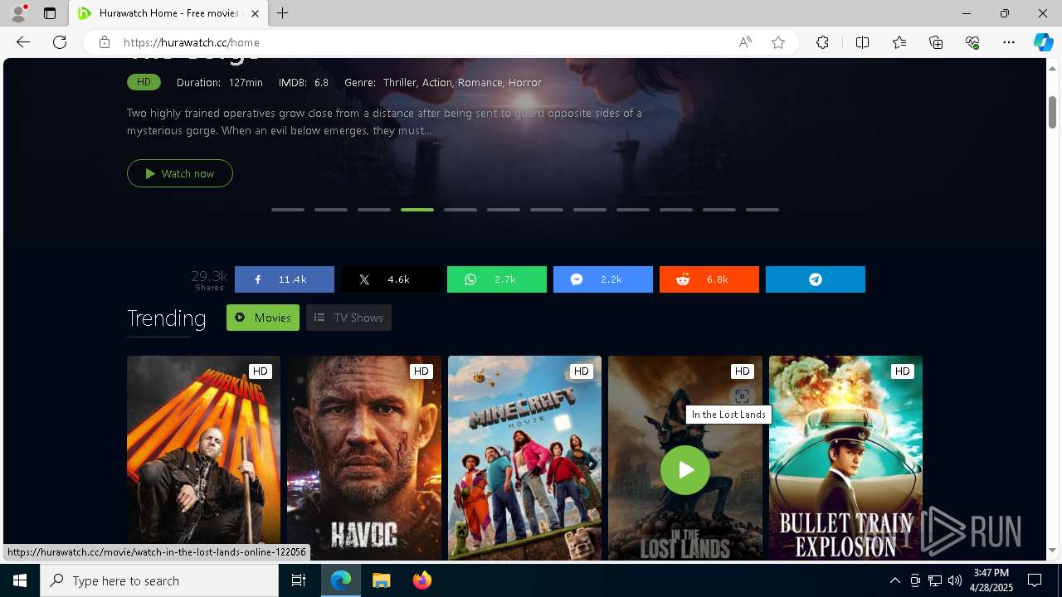Toggle Split screen view
Viewport: 1062px width, 597px height.
coord(862,42)
